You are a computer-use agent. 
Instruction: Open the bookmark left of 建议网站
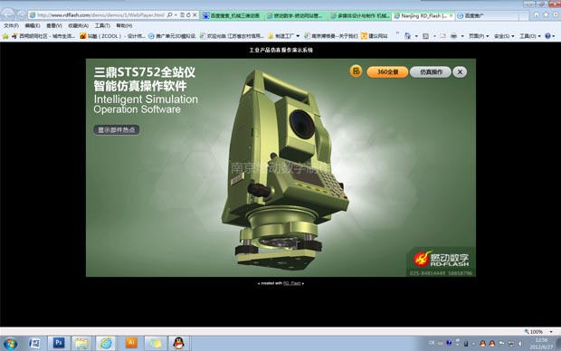coord(330,36)
